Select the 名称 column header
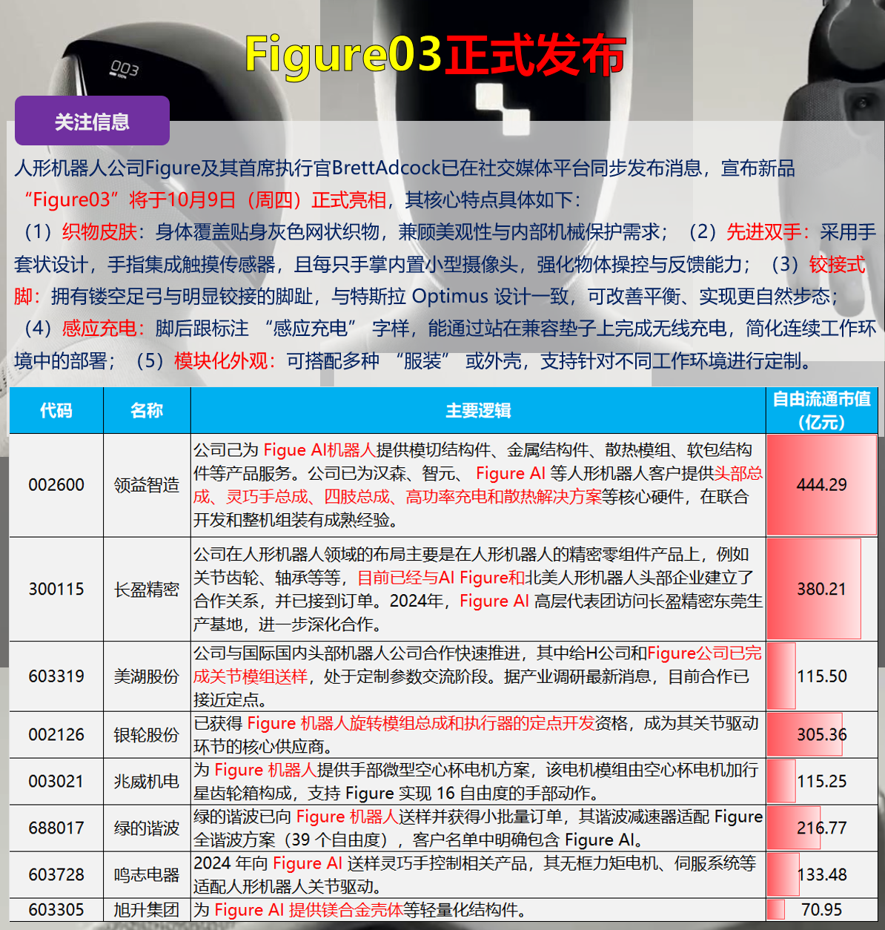Screen dimensions: 885x930 [x=147, y=410]
